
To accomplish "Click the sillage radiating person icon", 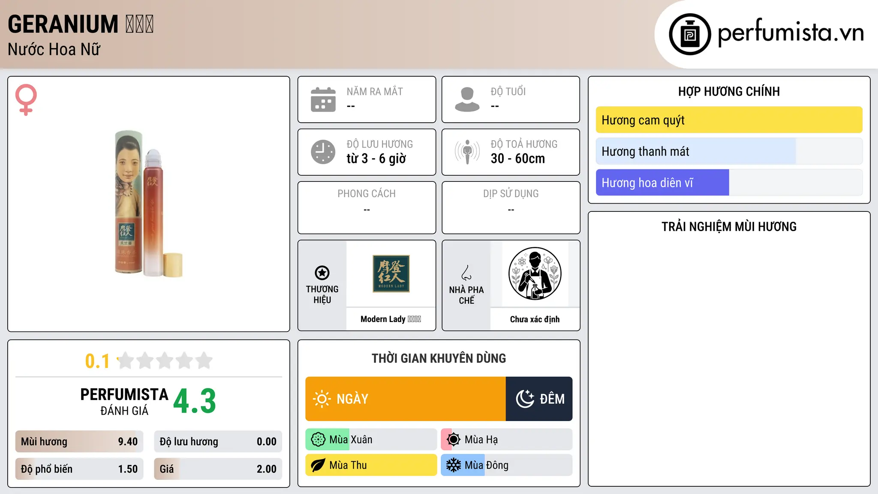I will click(x=467, y=152).
